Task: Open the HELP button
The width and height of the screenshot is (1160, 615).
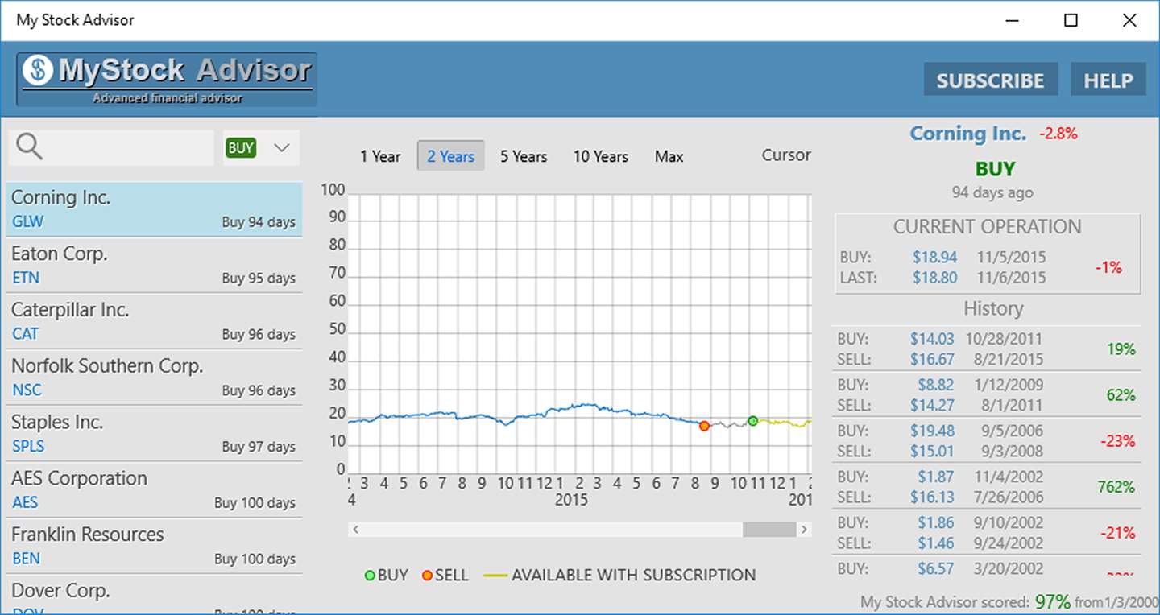Action: pyautogui.click(x=1108, y=80)
